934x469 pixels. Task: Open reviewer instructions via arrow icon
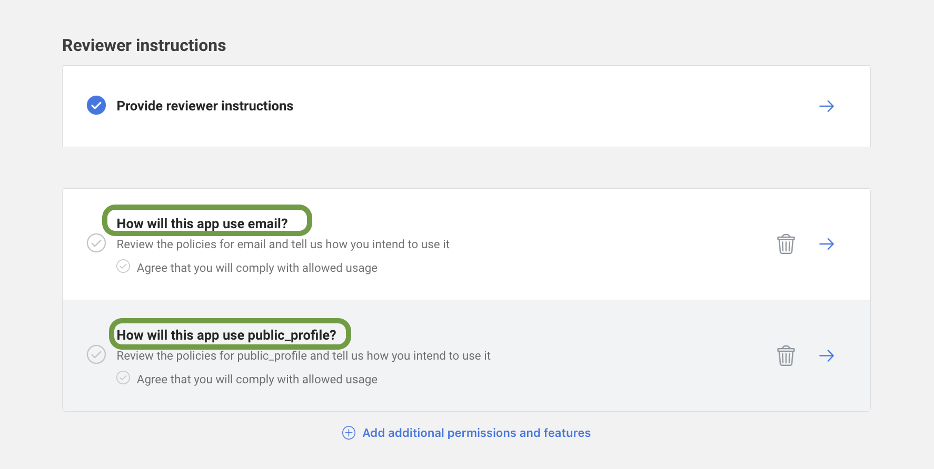pyautogui.click(x=827, y=106)
